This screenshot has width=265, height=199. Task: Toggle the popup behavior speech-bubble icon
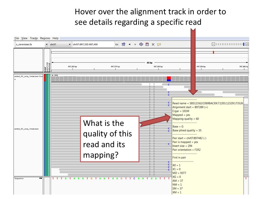pos(159,44)
